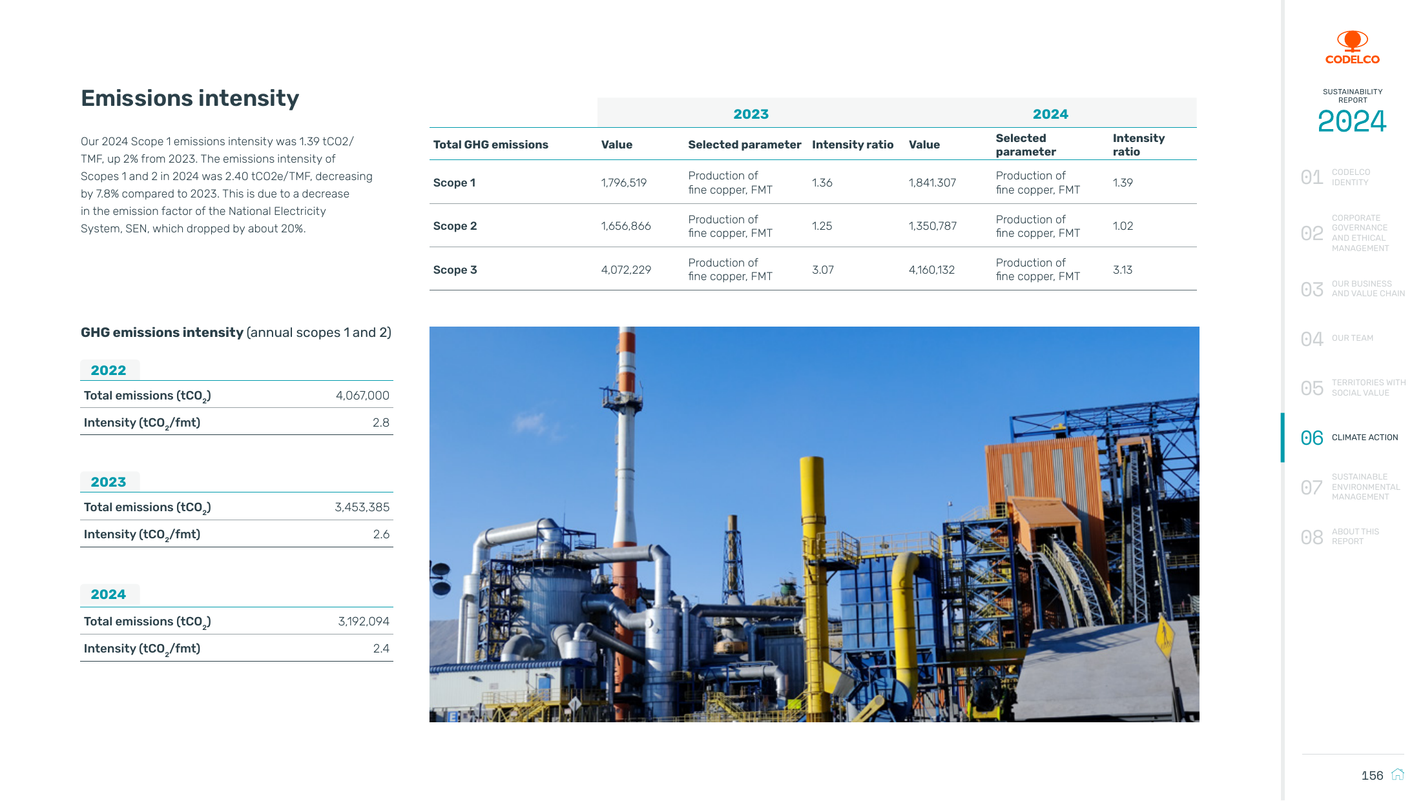The width and height of the screenshot is (1423, 801).
Task: Click the Scope 2 row label
Action: coord(455,226)
